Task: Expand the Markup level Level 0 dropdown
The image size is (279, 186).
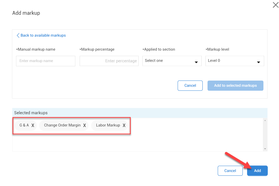Action: [235, 61]
